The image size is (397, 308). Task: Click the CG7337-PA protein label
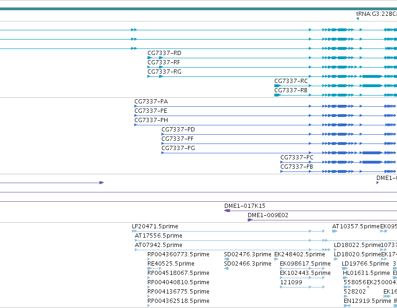coord(151,102)
